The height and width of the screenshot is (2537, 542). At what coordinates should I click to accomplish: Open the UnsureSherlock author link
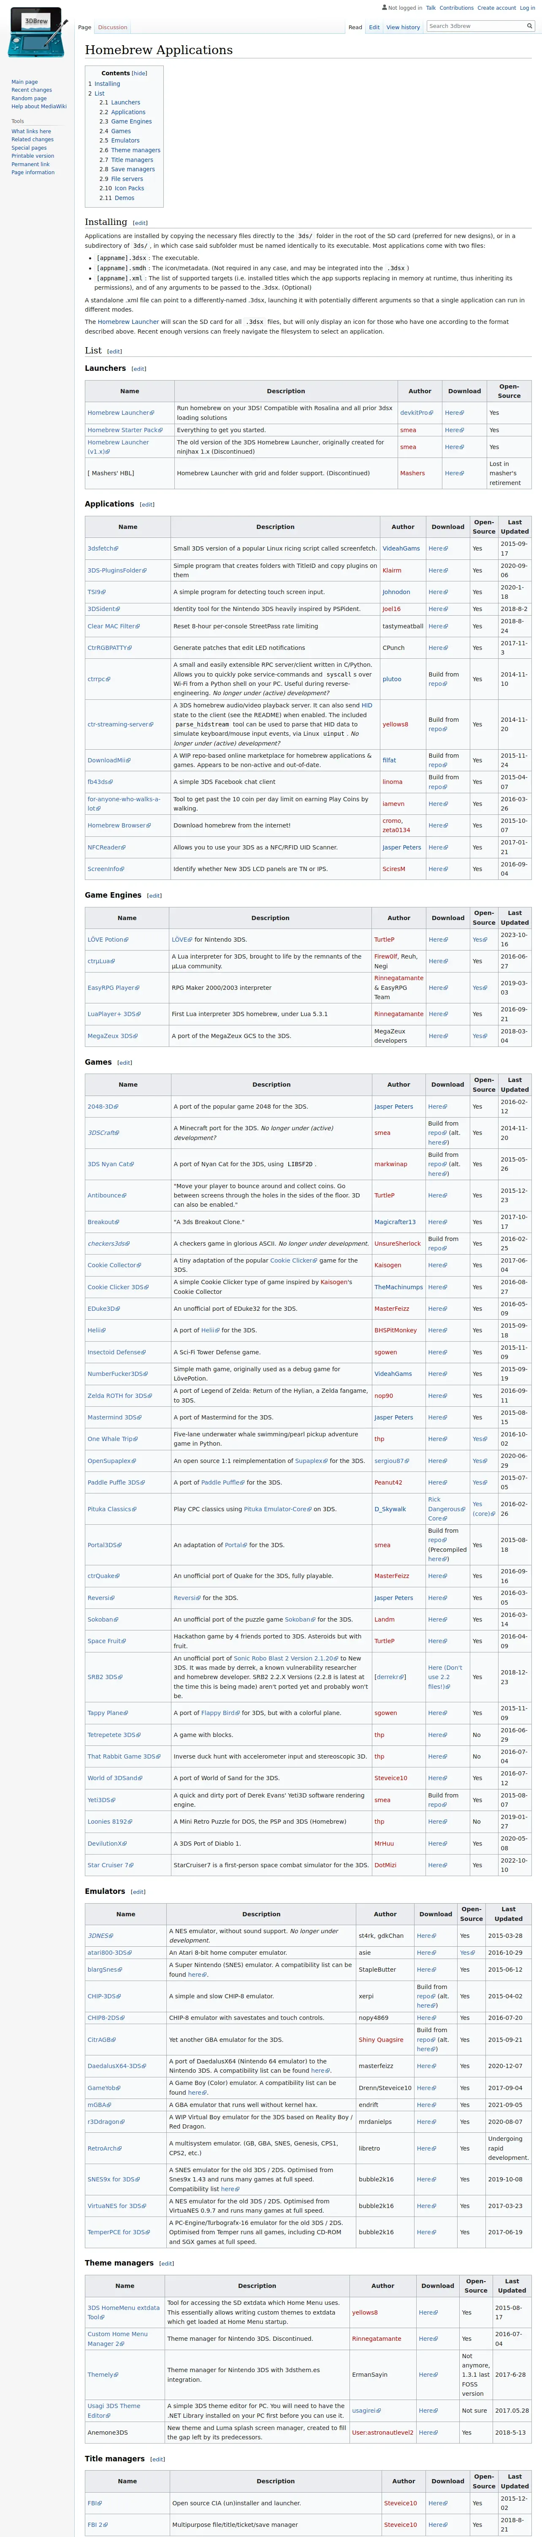coord(397,1244)
